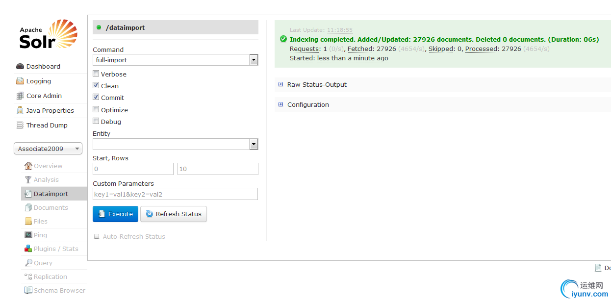Viewport: 611px width, 302px height.
Task: Click the "Fetched" label
Action: tap(360, 49)
